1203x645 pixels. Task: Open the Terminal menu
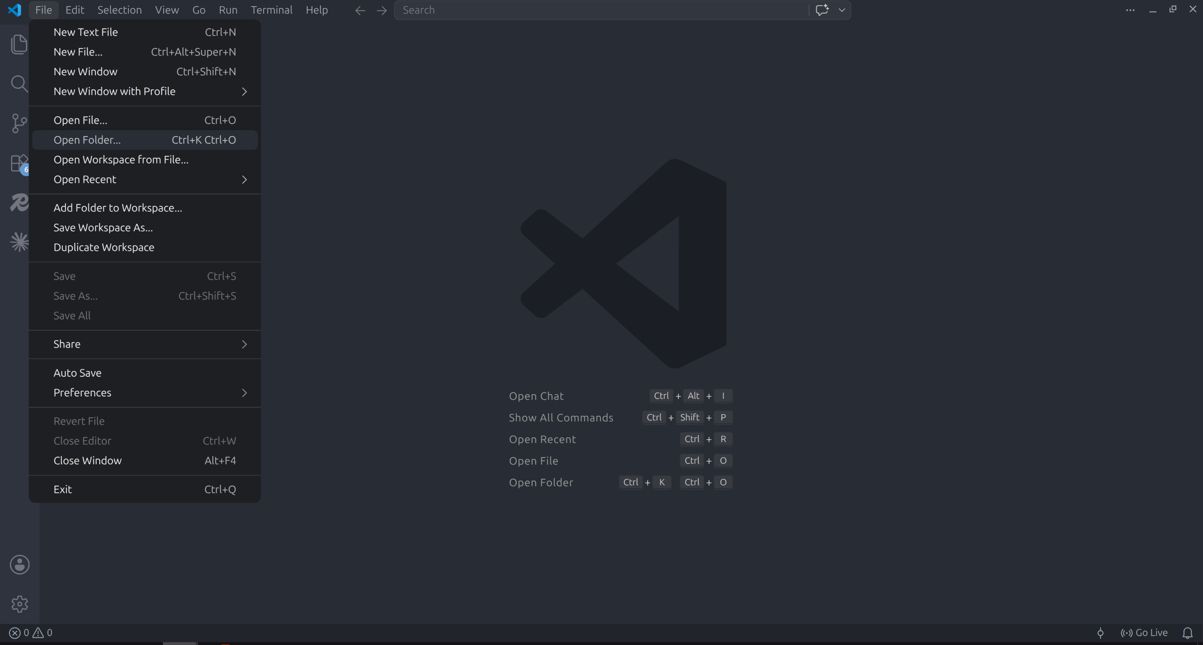click(272, 10)
